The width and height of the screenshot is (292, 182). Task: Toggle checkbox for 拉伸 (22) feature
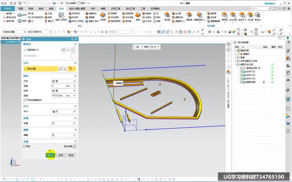point(242,71)
